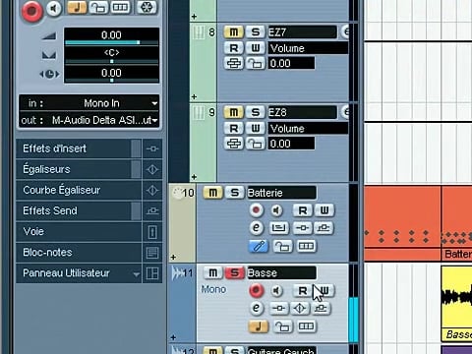Toggle inspector lane display type button
This screenshot has width=472, height=354.
[120, 7]
